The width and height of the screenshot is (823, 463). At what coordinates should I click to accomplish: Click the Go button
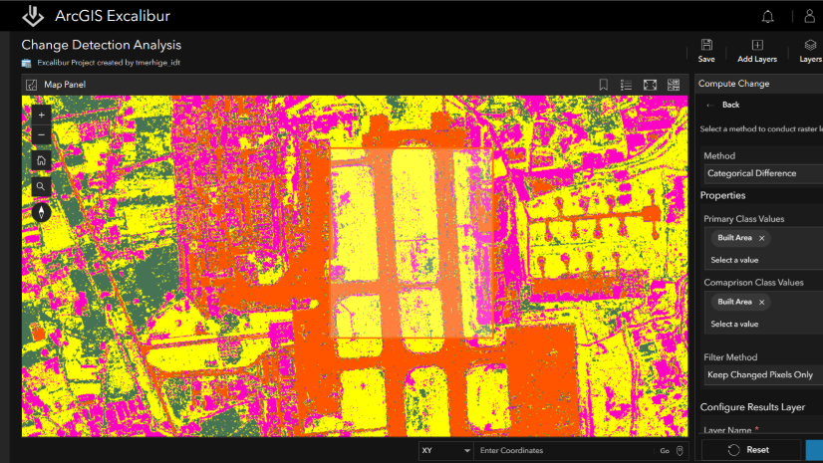click(x=665, y=451)
